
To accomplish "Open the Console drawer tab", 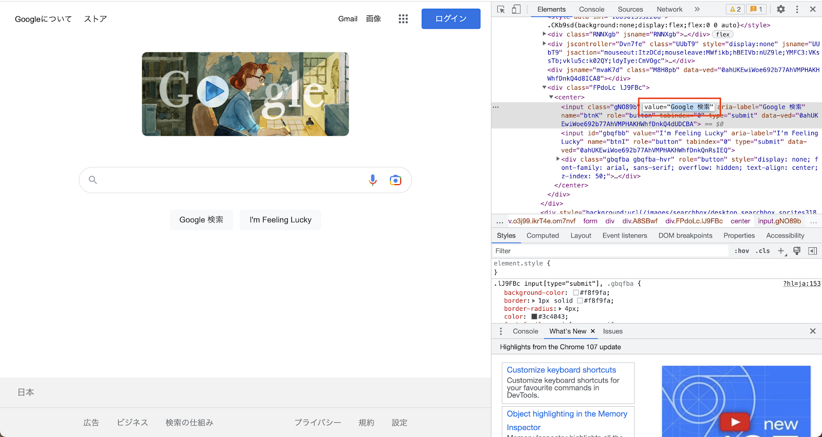I will tap(525, 331).
